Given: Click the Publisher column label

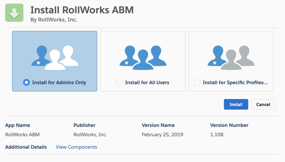Looking at the screenshot, I should tap(84, 125).
